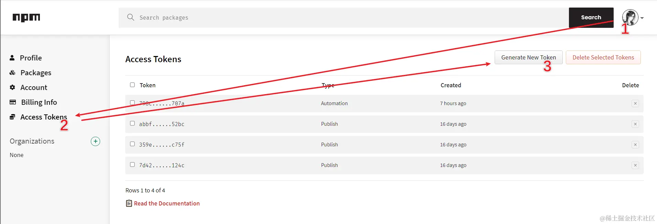Click Generate New Token button
This screenshot has width=657, height=224.
528,57
